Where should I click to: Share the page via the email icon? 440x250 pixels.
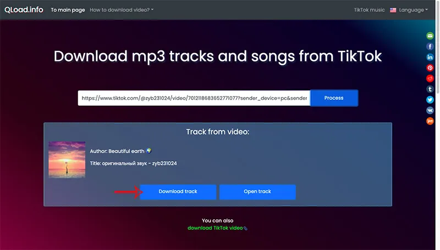coord(430,36)
